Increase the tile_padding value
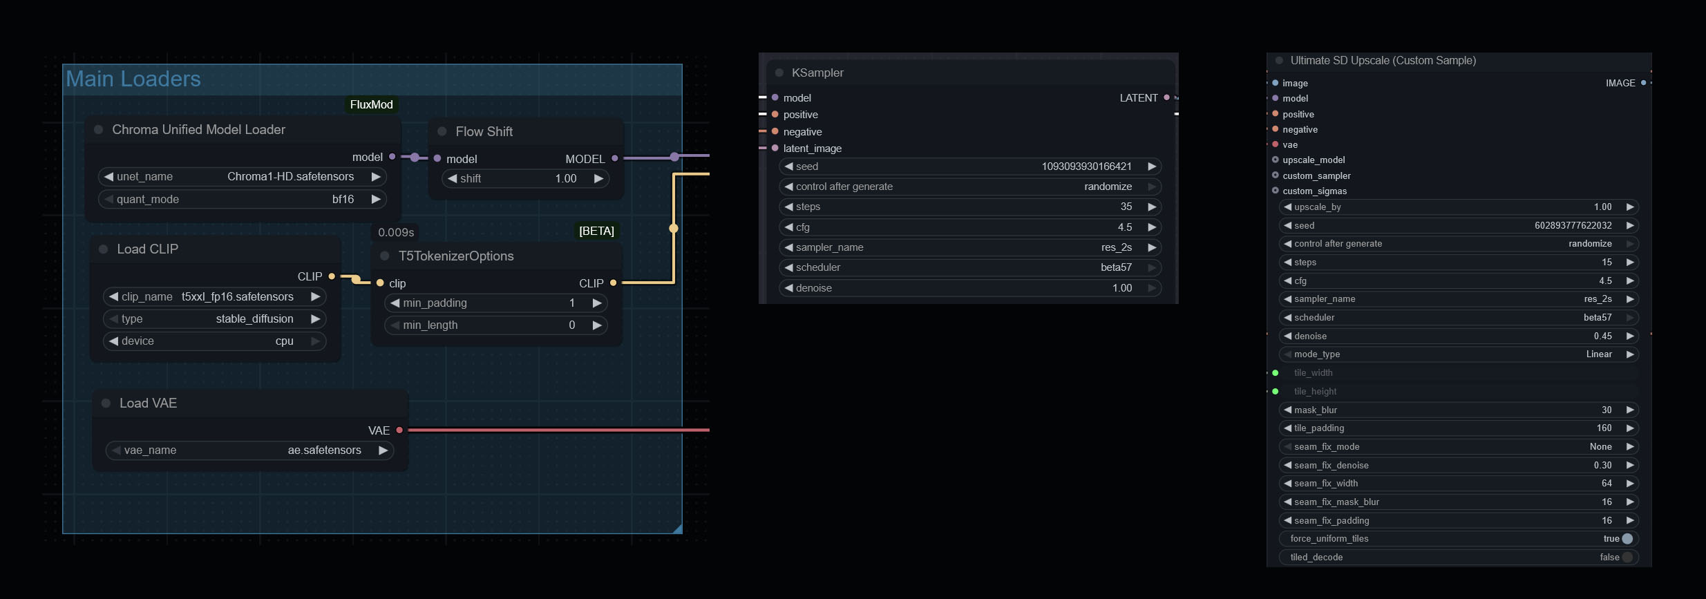This screenshot has width=1706, height=599. [x=1630, y=428]
